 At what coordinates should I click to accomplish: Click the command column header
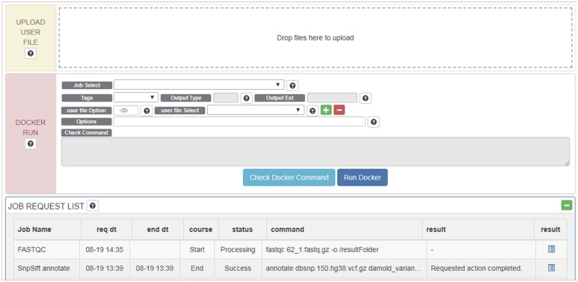(x=345, y=230)
